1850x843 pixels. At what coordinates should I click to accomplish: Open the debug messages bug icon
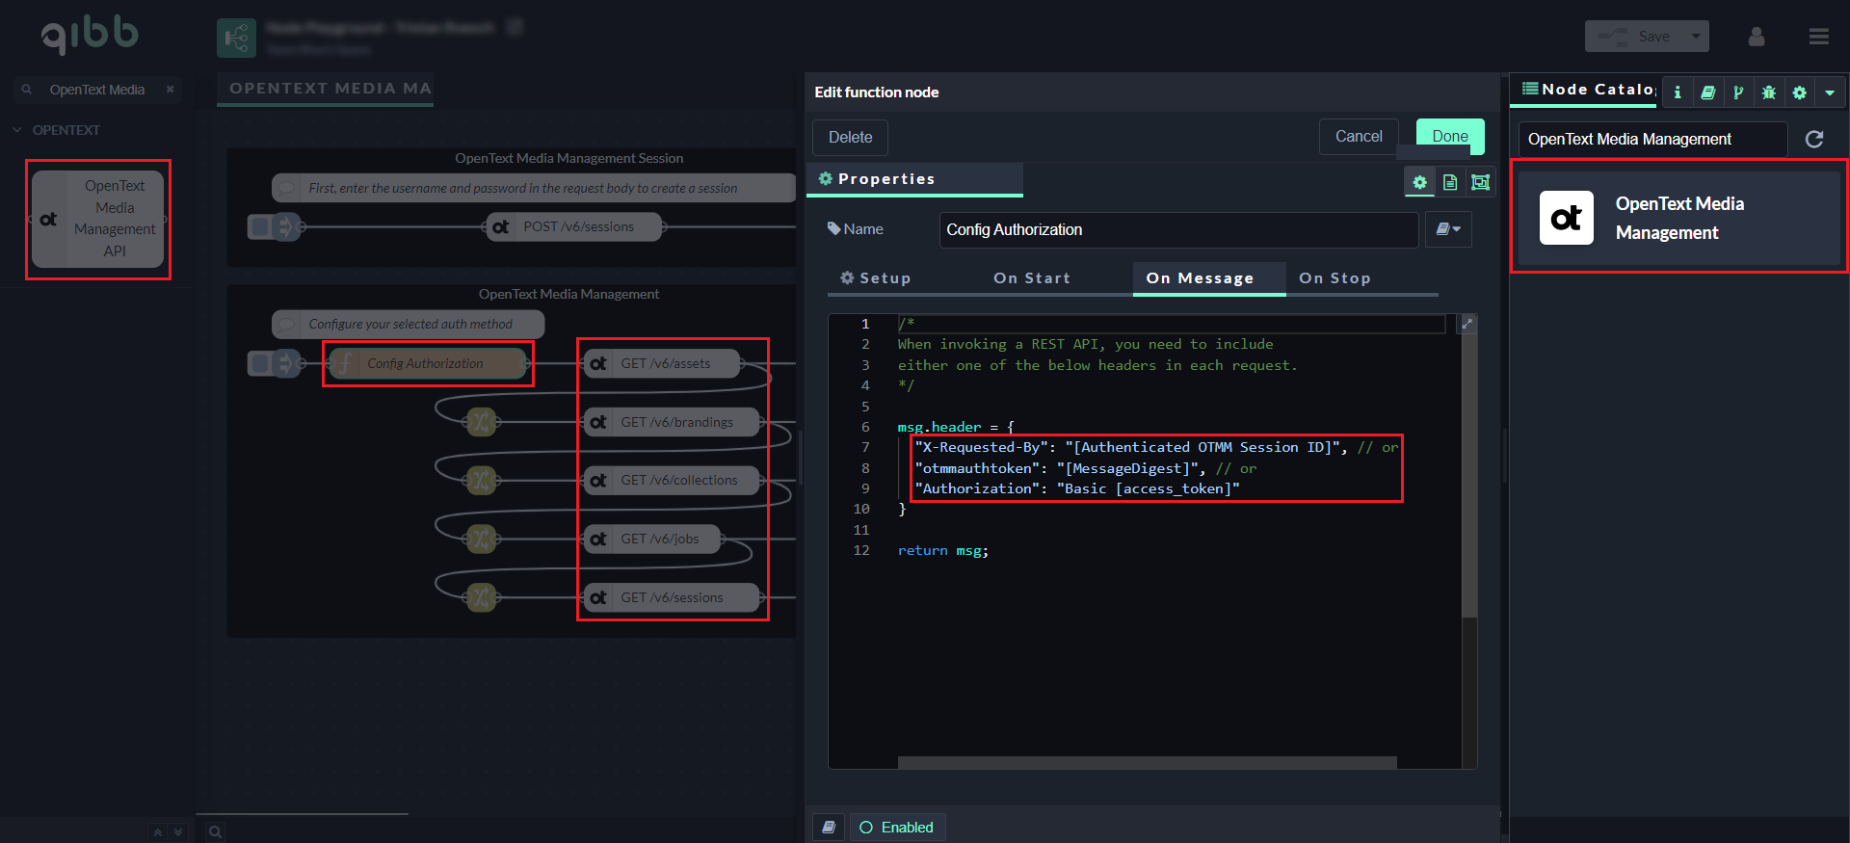1768,92
